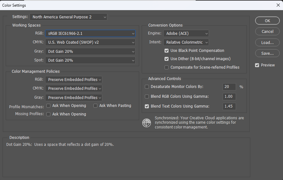Click the Blend Text gamma 1.45 field

tap(229, 106)
